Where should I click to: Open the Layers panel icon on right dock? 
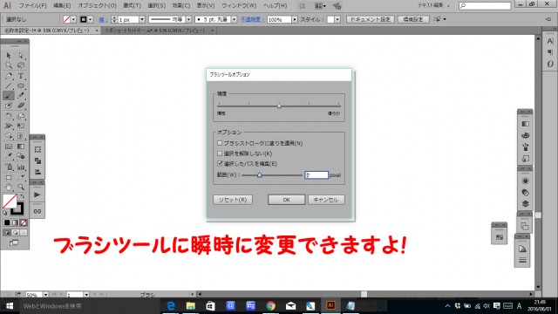click(525, 203)
